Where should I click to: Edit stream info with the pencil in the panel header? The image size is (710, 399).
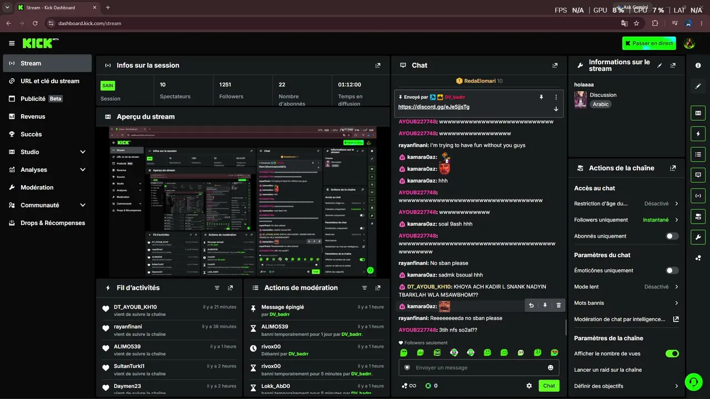coord(660,65)
